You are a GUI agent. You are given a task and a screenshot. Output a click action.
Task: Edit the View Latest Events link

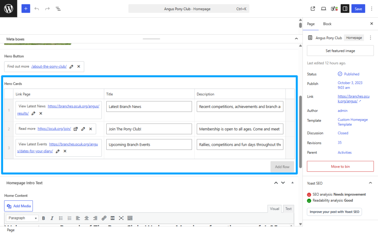[x=58, y=151]
